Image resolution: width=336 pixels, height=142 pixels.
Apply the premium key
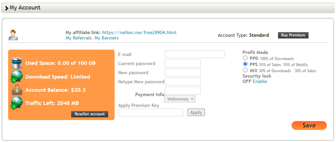196,112
